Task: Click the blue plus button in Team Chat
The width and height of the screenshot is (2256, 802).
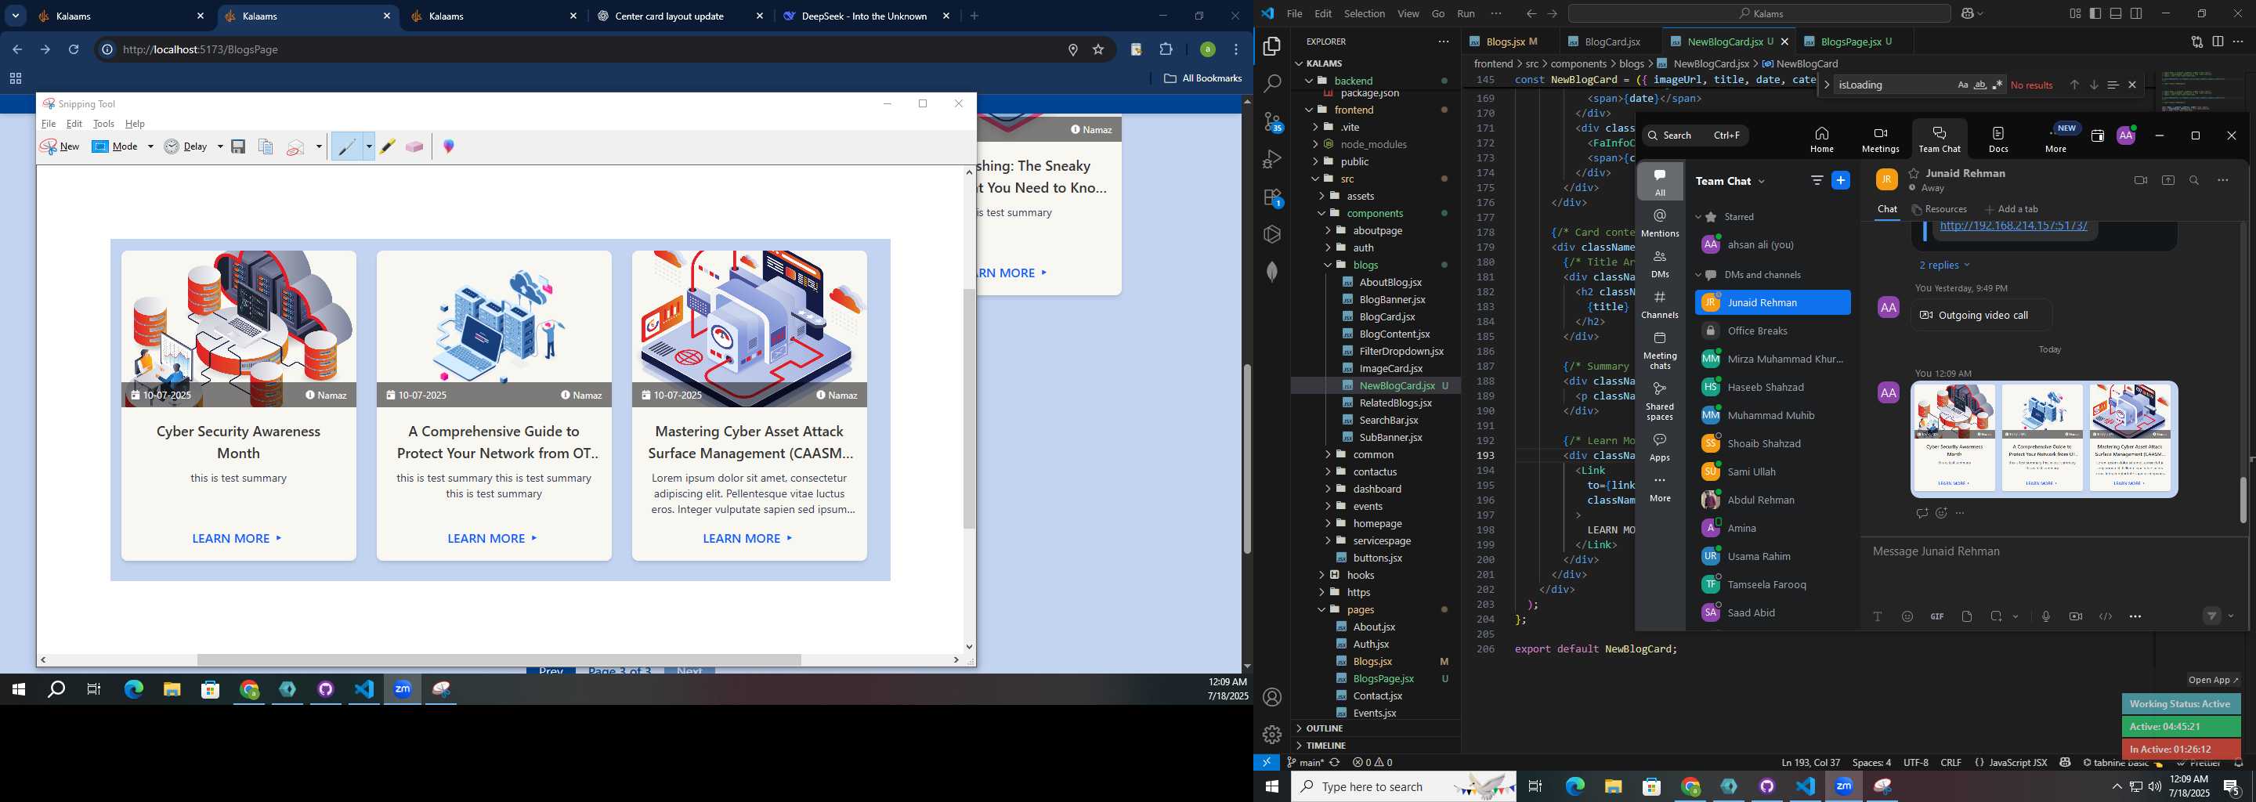Action: point(1841,180)
